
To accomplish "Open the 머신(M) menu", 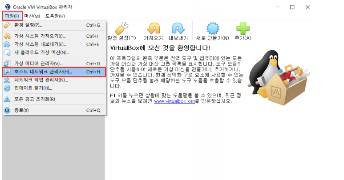I will (x=32, y=16).
